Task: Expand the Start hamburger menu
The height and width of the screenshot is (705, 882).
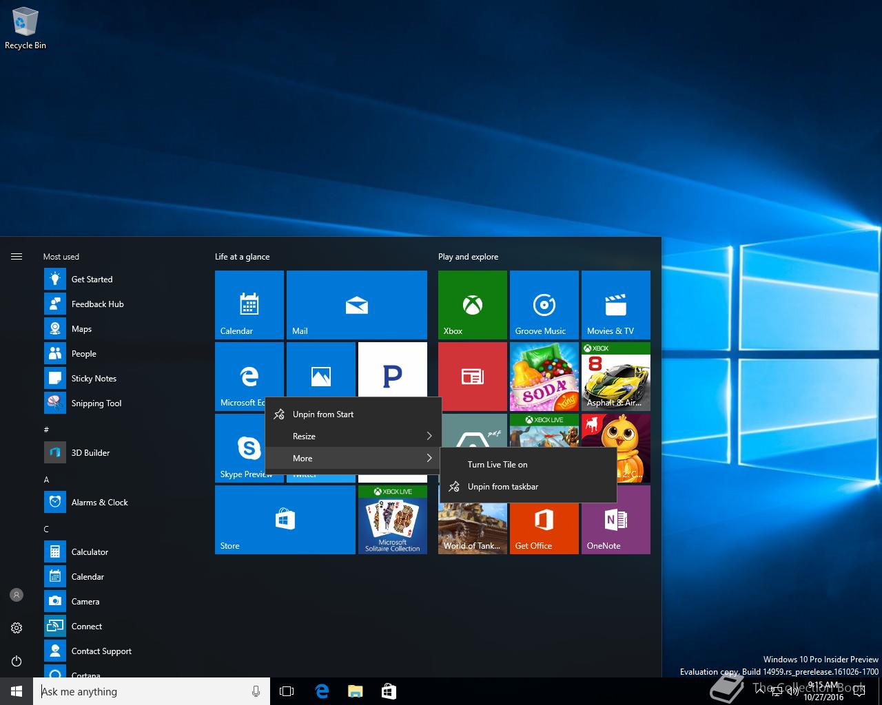Action: (x=17, y=256)
